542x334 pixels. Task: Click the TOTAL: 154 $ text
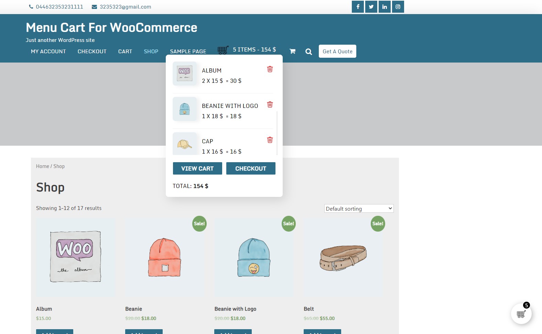(x=191, y=186)
